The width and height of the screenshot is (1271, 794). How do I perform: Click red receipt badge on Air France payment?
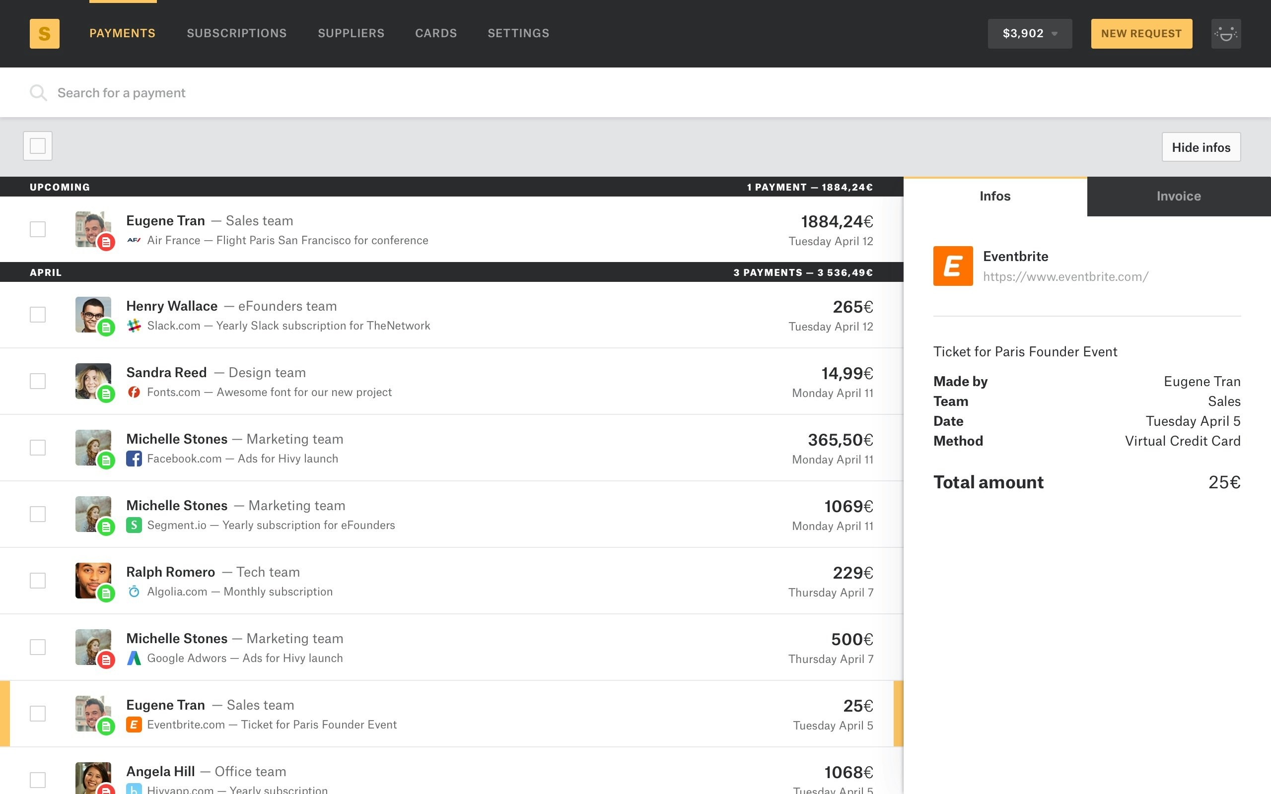(x=106, y=242)
